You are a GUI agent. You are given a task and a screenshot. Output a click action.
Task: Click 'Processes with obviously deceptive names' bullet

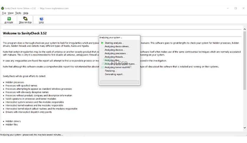tap(27, 92)
